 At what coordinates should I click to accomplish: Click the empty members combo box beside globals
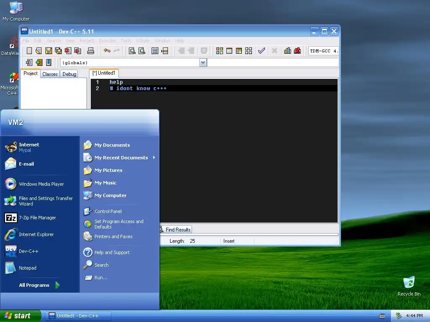pyautogui.click(x=273, y=62)
